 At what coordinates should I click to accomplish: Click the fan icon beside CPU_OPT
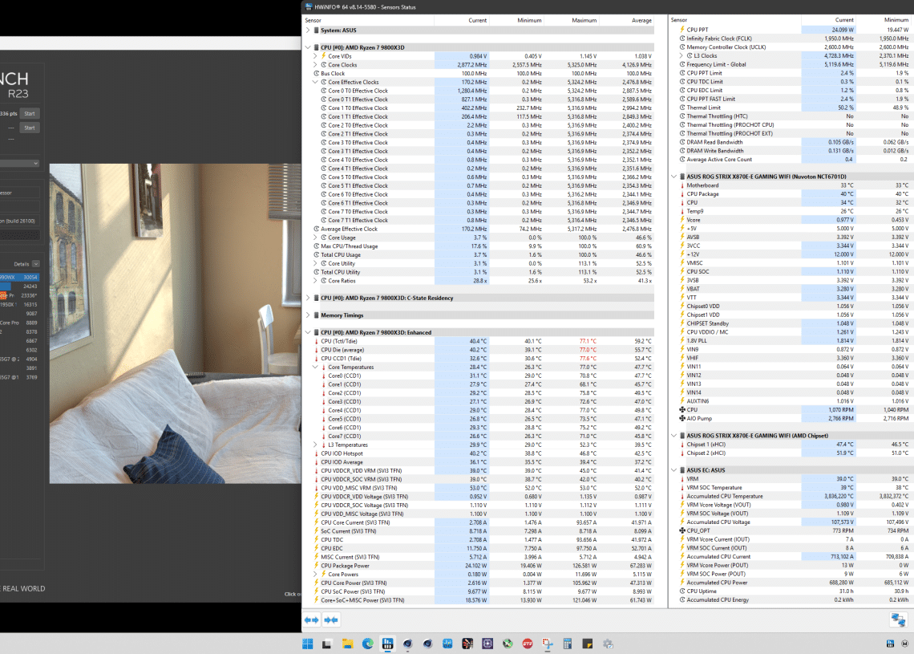[682, 531]
